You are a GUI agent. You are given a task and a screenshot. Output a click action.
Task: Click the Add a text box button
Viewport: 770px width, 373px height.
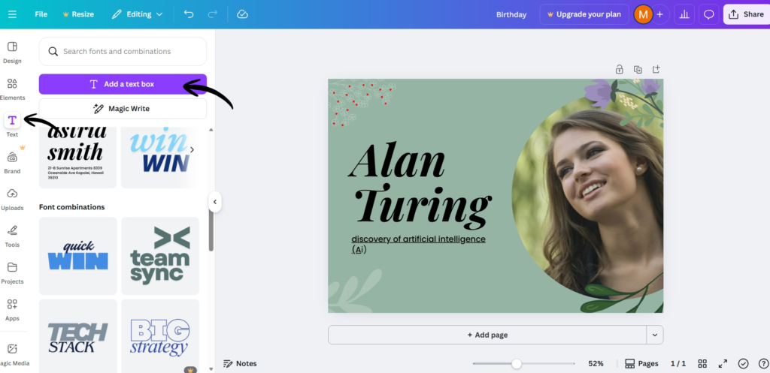tap(123, 84)
